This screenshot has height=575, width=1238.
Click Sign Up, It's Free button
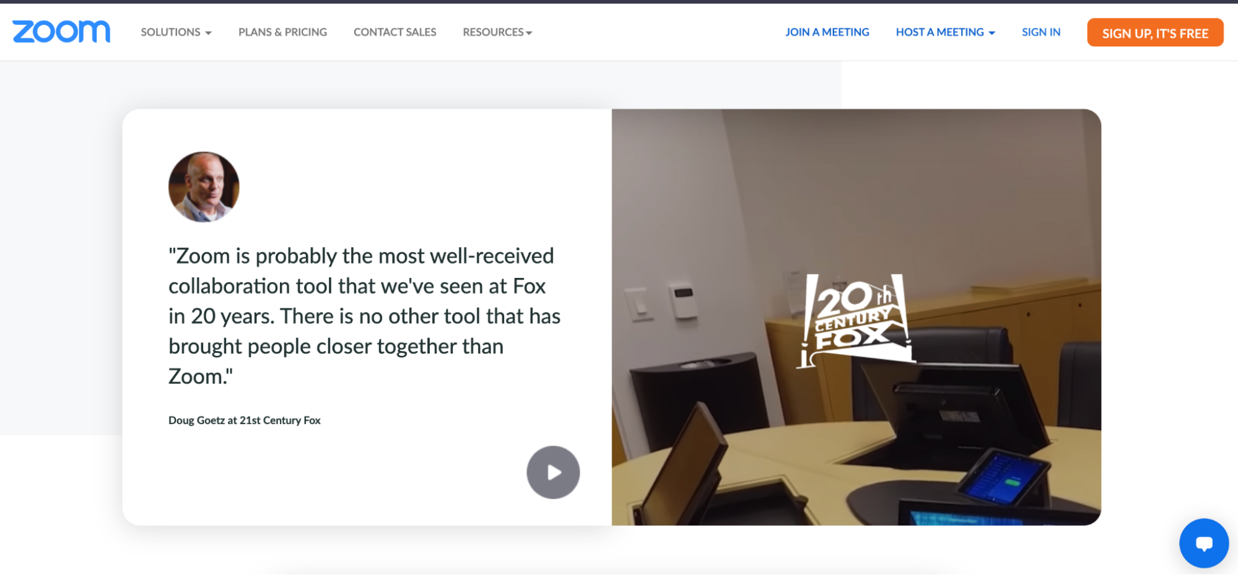1155,33
